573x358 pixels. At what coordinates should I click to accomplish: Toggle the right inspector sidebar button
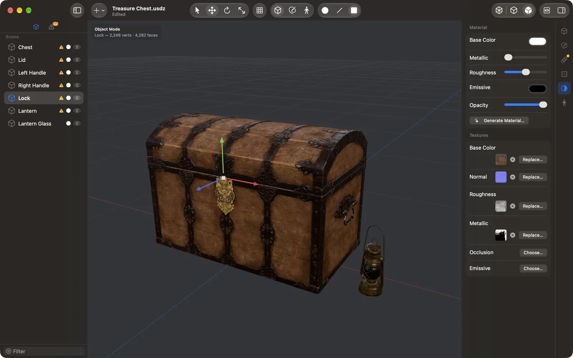(x=562, y=10)
